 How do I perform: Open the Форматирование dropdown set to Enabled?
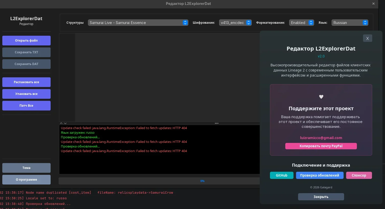pyautogui.click(x=302, y=23)
